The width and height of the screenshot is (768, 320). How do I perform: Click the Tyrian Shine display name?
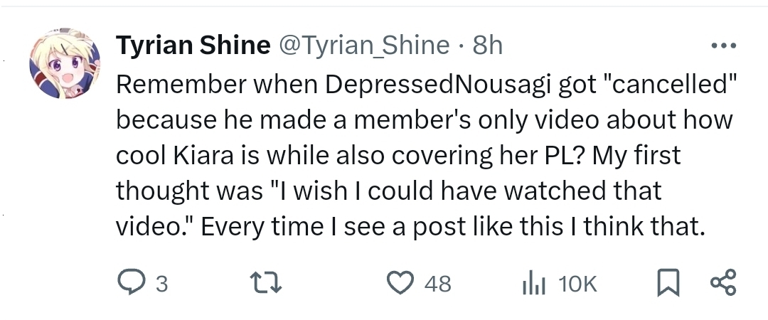coord(192,46)
